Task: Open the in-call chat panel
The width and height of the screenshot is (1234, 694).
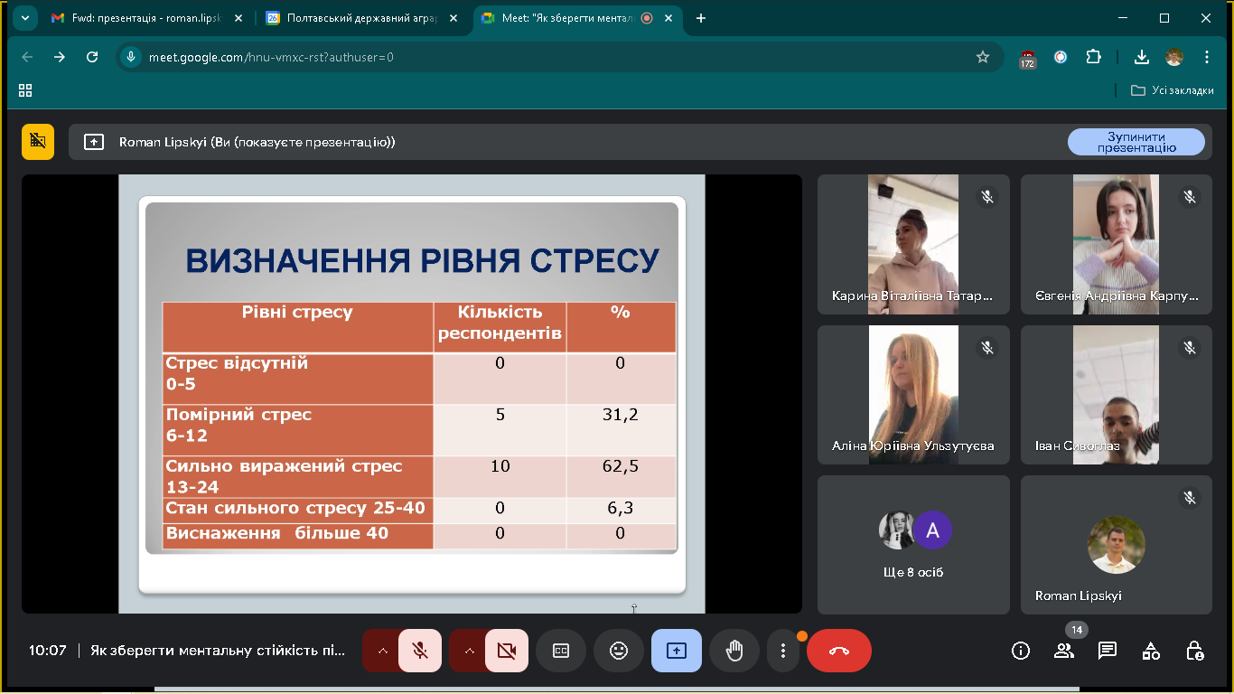Action: [1108, 651]
